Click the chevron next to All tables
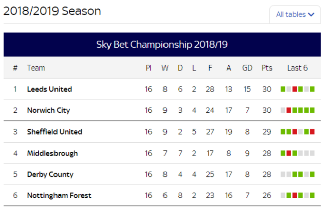This screenshot has width=328, height=208. click(311, 15)
